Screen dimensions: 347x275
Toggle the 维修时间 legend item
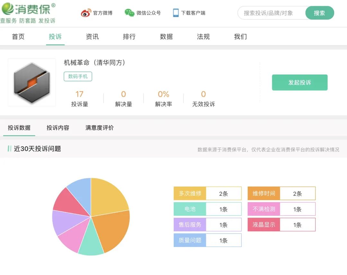click(x=263, y=193)
